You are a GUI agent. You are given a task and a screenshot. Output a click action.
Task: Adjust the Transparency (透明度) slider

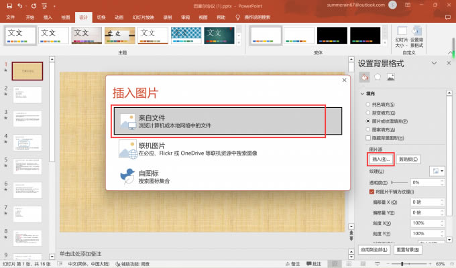(x=393, y=182)
